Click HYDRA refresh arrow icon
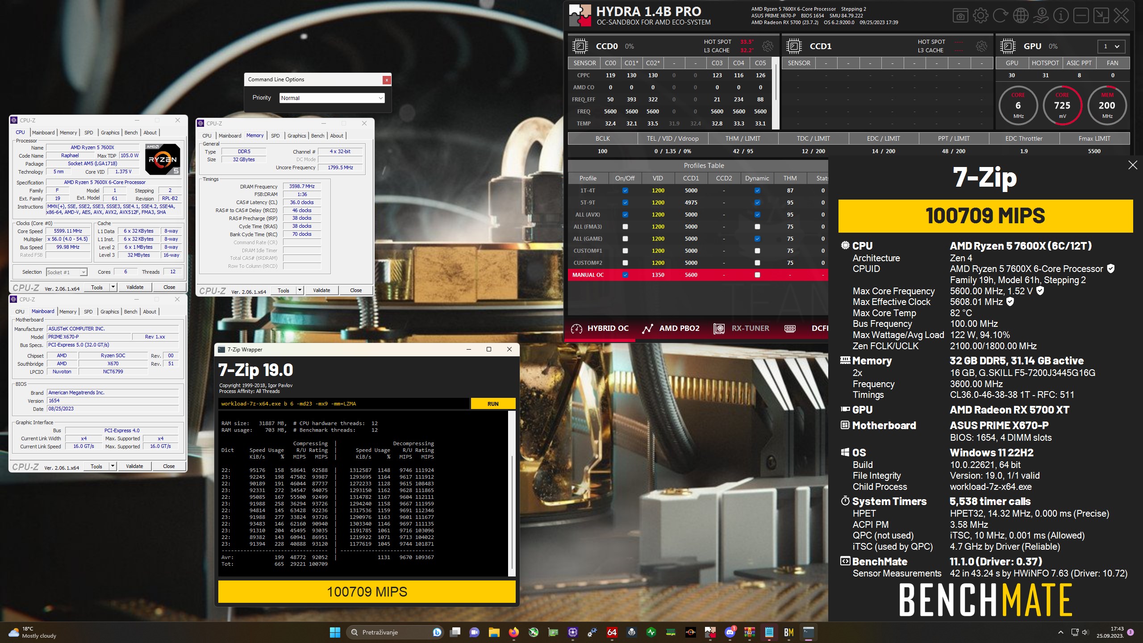The height and width of the screenshot is (643, 1143). (x=1000, y=16)
